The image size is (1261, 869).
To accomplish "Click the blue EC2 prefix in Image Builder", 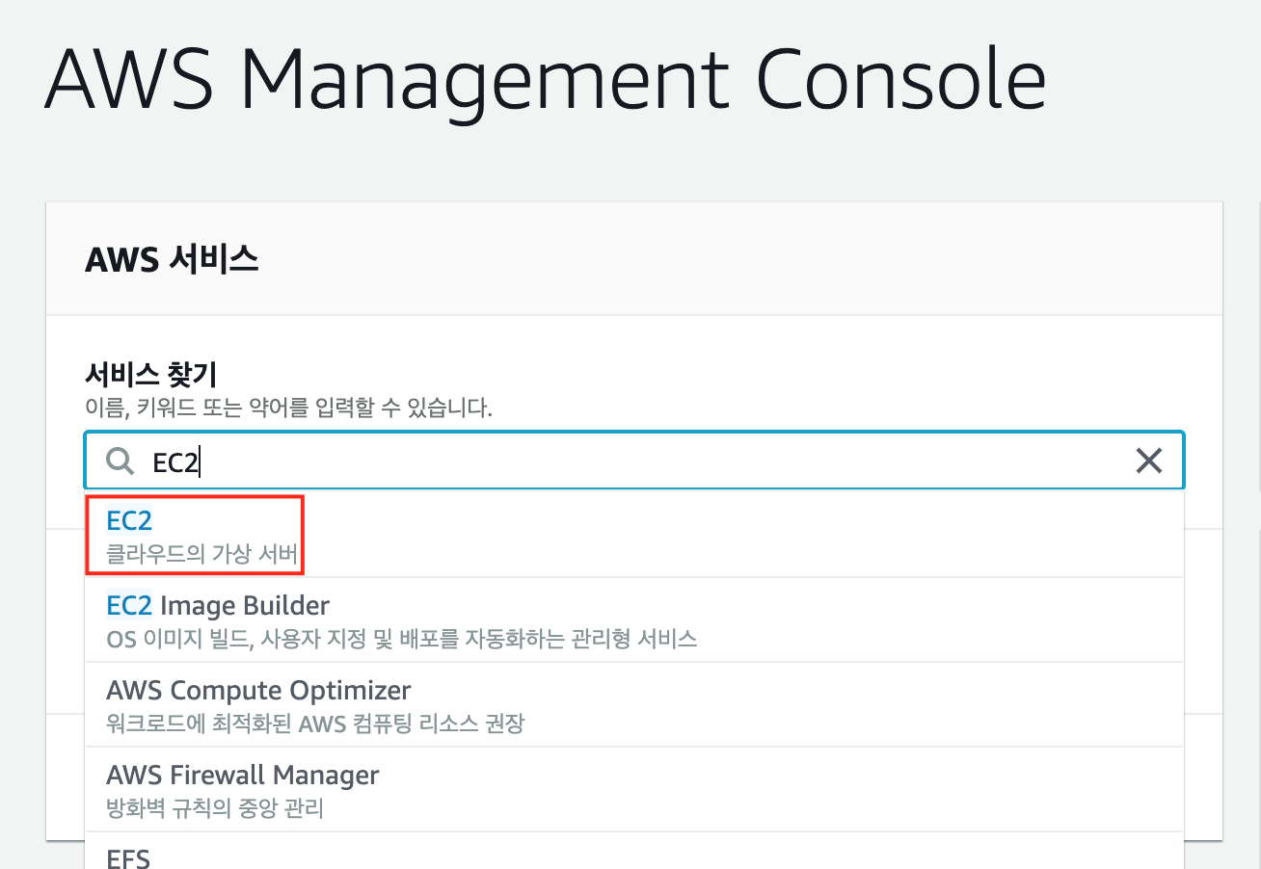I will click(129, 606).
